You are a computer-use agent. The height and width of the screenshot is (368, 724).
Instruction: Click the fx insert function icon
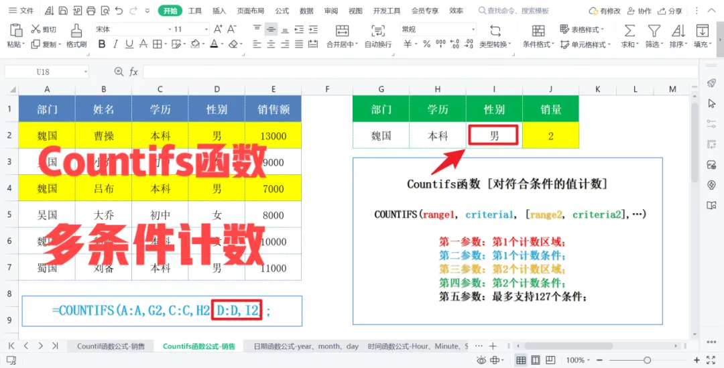(x=133, y=72)
